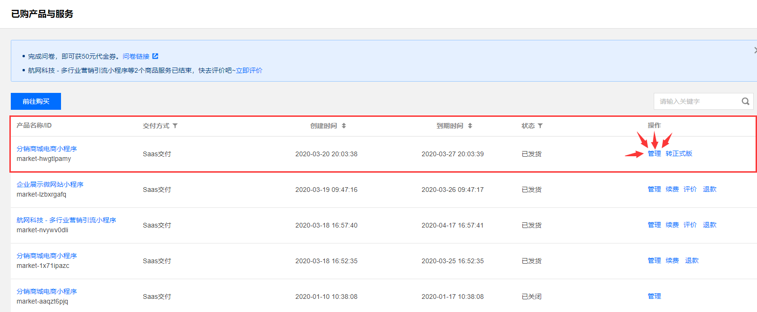
Task: Select the ID text market-hwgtlpamy
Action: [x=44, y=159]
